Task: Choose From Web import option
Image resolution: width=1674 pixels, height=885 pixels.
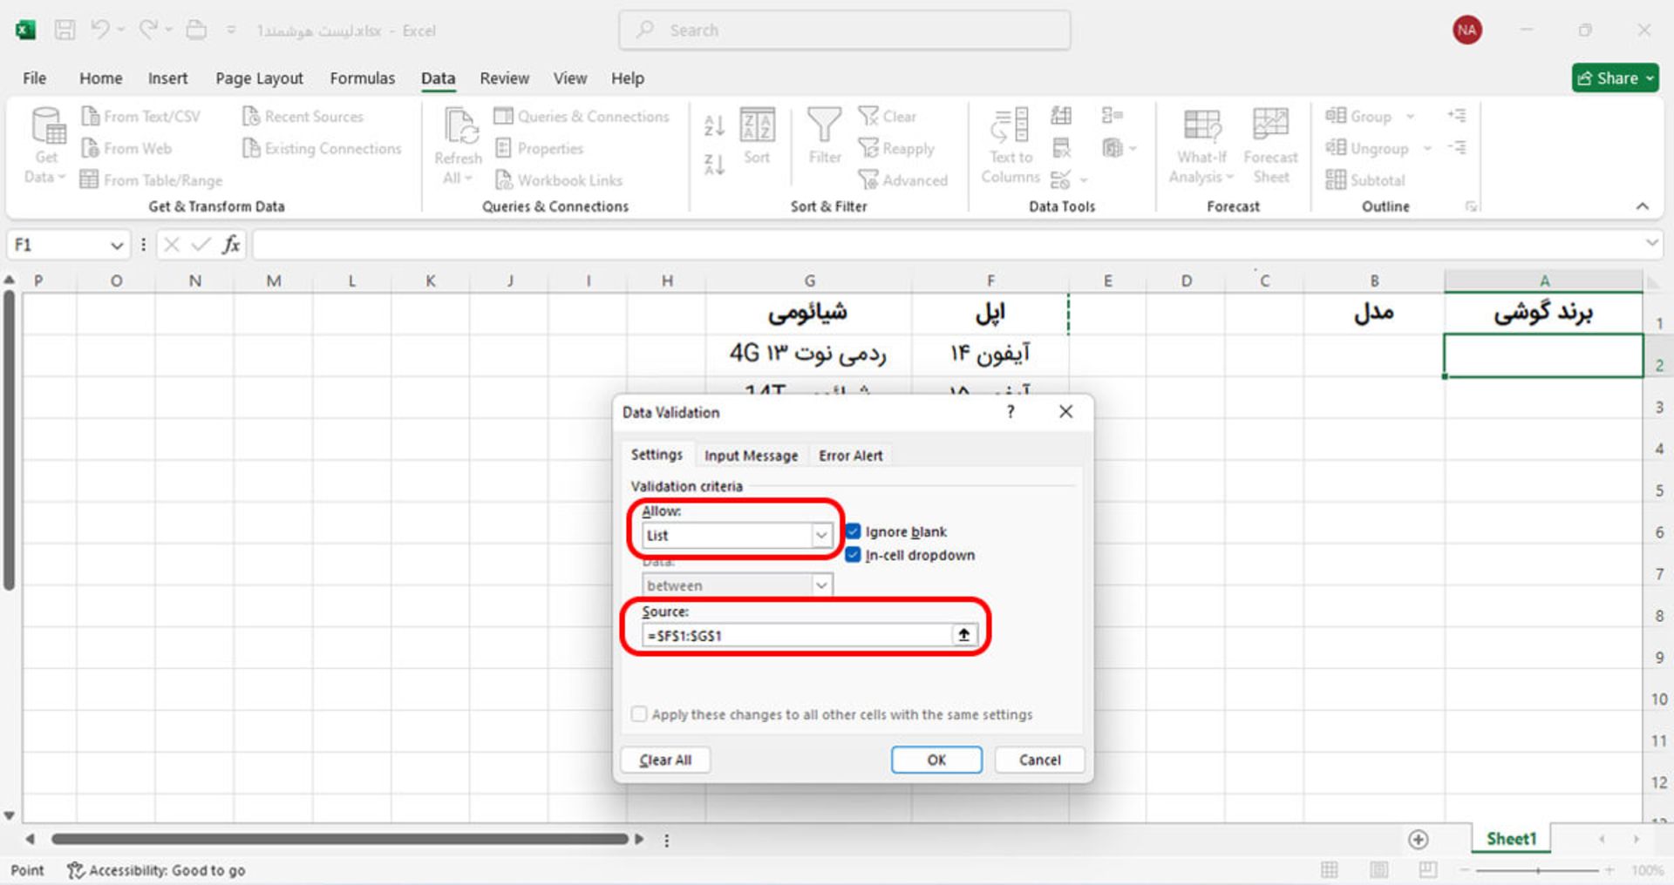Action: (126, 148)
